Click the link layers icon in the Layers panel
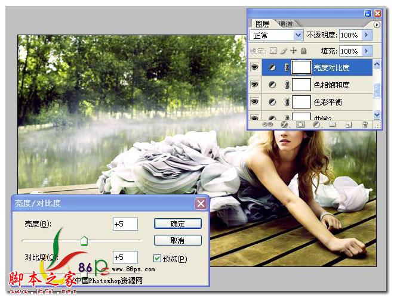This screenshot has width=394, height=298. point(267,124)
